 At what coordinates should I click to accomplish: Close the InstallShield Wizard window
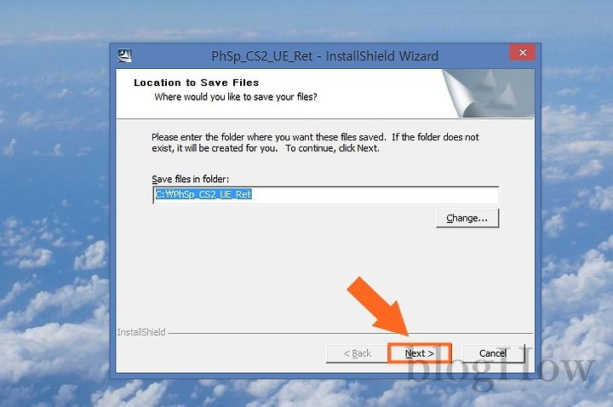(x=522, y=53)
